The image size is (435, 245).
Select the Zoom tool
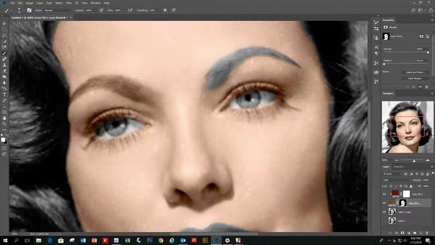(4, 124)
